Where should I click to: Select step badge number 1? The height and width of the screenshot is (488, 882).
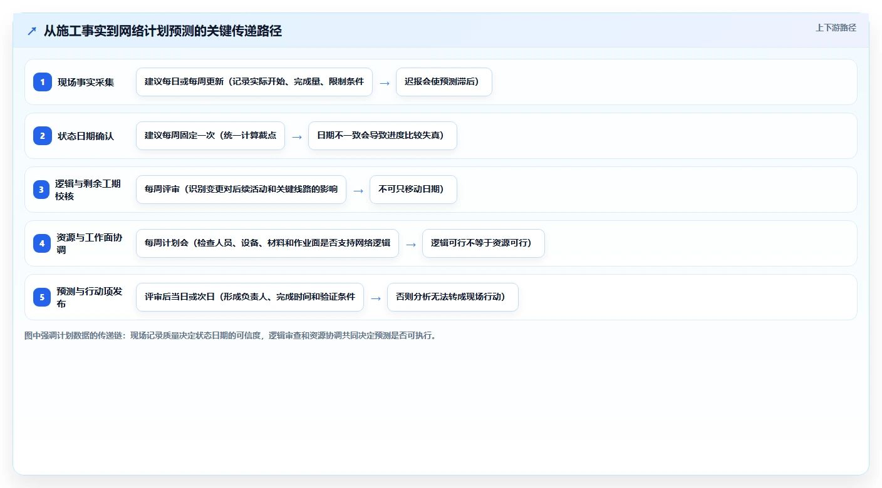tap(43, 82)
